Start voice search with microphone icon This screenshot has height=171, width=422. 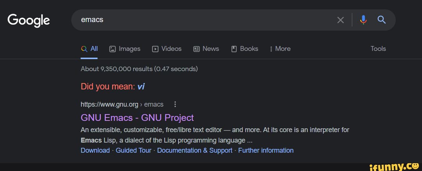click(363, 20)
